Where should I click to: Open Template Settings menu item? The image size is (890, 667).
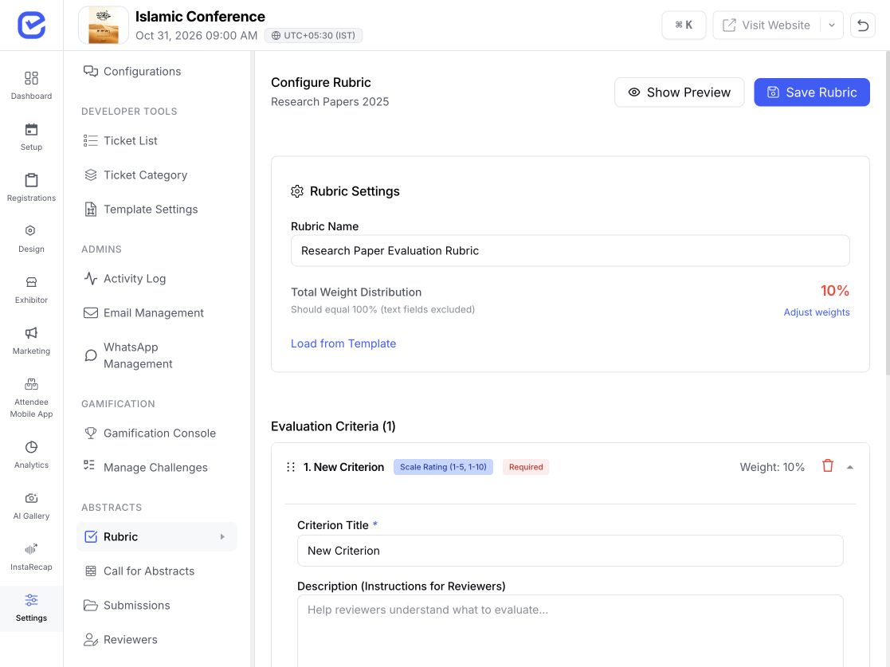[x=140, y=210]
